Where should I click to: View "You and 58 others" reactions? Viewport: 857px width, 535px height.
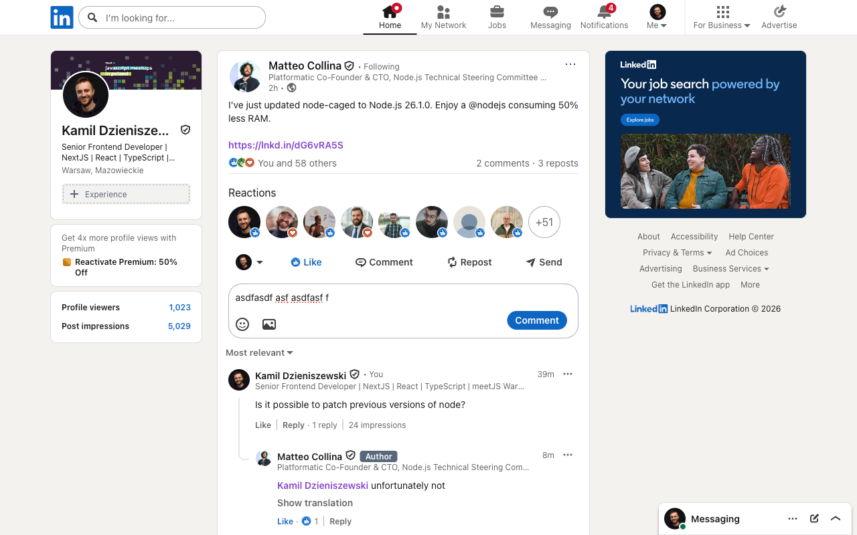click(297, 163)
